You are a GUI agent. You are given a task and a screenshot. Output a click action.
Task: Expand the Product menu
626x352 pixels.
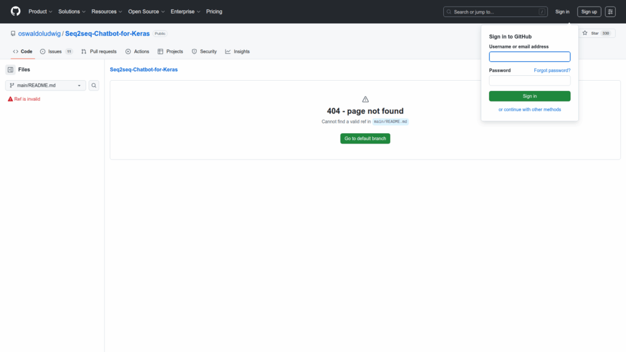[40, 12]
